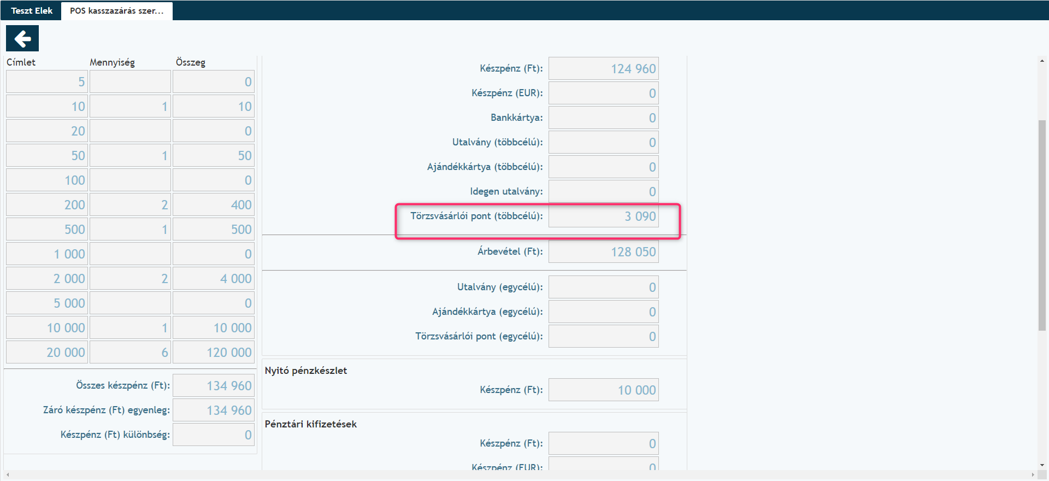
Task: Click the Mennyiség field for denomination 10 000
Action: pyautogui.click(x=130, y=328)
